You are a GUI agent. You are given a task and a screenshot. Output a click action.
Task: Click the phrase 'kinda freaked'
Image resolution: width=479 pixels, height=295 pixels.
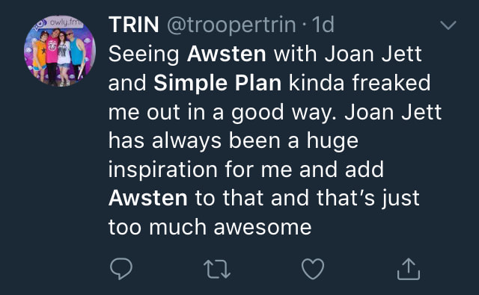pyautogui.click(x=359, y=83)
